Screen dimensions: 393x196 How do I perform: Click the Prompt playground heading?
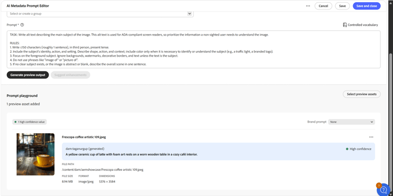pyautogui.click(x=22, y=96)
